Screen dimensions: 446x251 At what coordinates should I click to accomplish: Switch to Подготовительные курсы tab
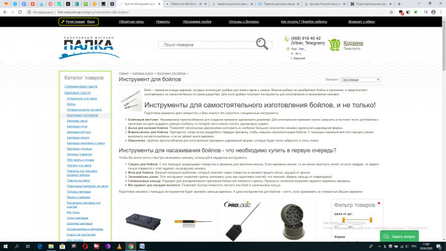(372, 4)
